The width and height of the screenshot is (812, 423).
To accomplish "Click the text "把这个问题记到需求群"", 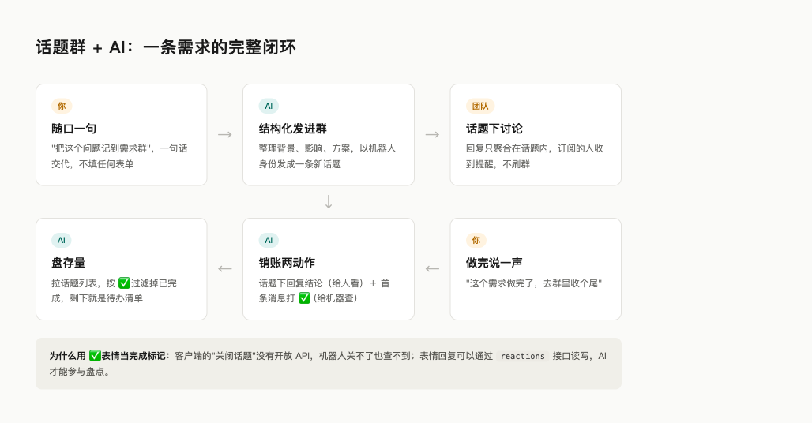I will coord(103,148).
